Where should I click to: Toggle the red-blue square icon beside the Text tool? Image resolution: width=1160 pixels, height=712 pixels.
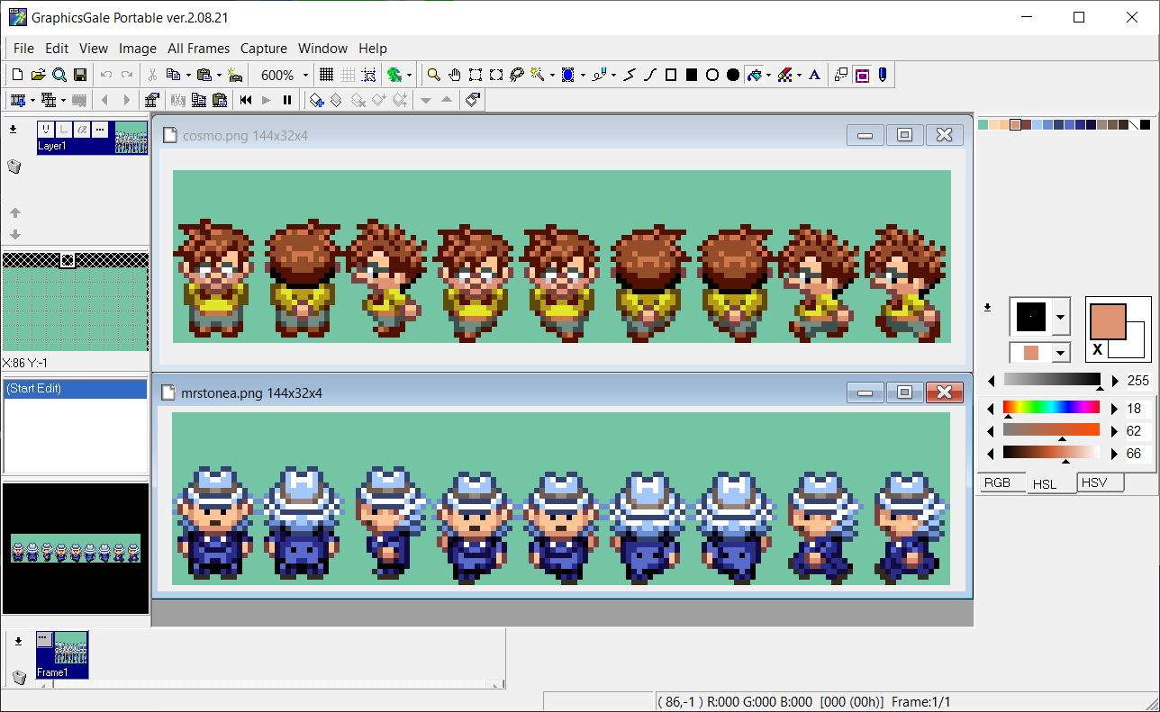pos(862,75)
